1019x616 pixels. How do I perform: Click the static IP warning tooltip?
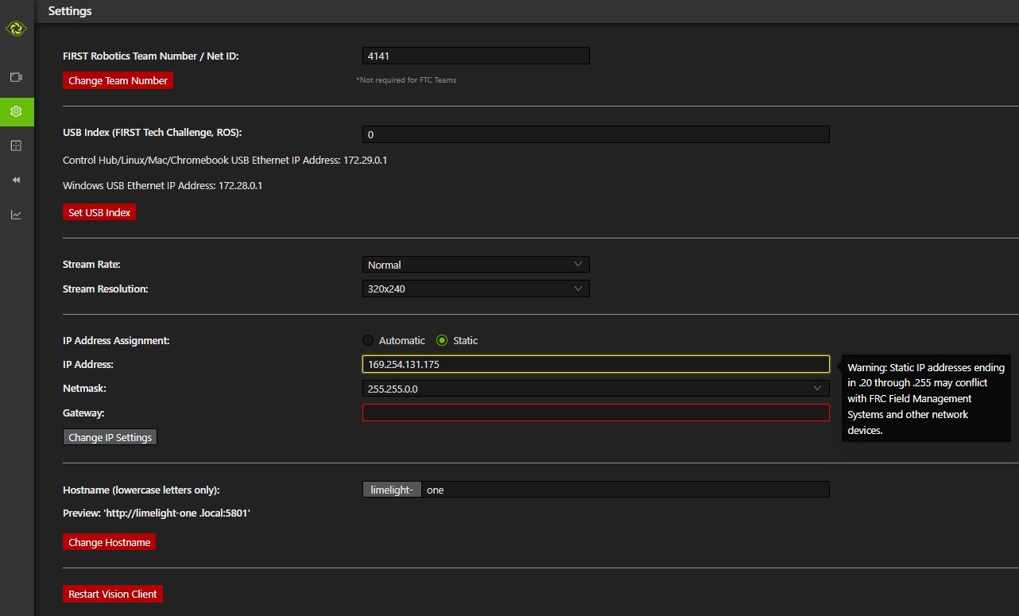tap(926, 398)
